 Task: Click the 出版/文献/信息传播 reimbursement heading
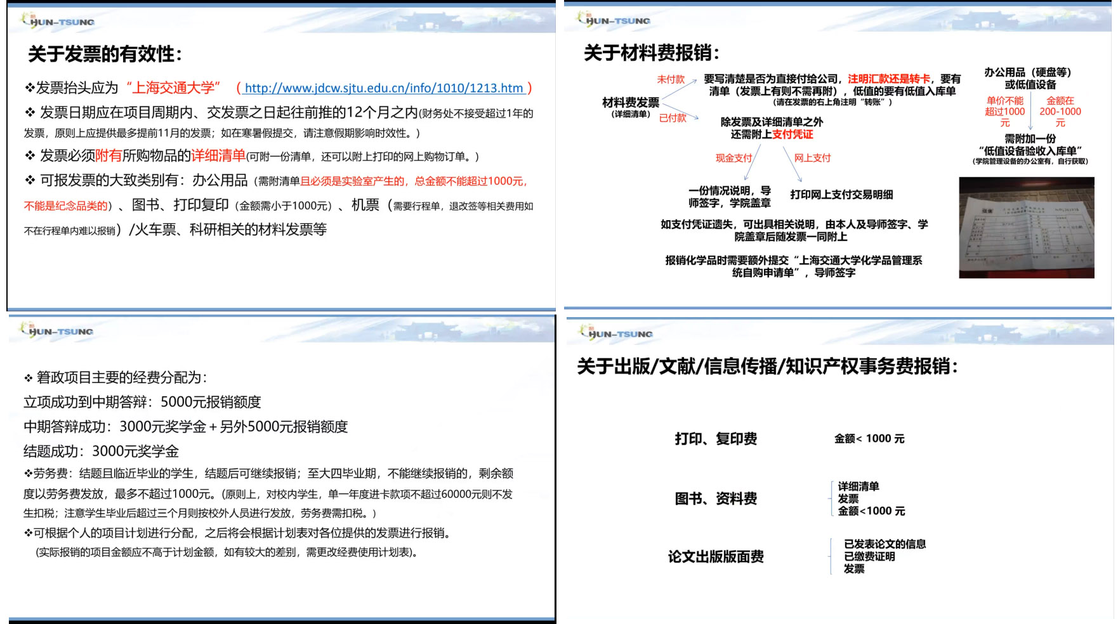(766, 366)
